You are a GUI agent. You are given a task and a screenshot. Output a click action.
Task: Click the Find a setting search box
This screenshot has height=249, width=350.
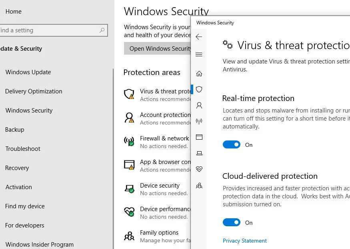click(48, 30)
